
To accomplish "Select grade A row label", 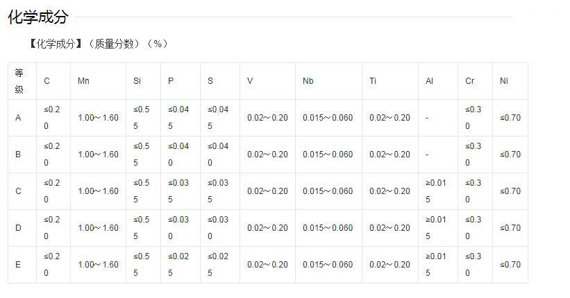I will pos(18,118).
